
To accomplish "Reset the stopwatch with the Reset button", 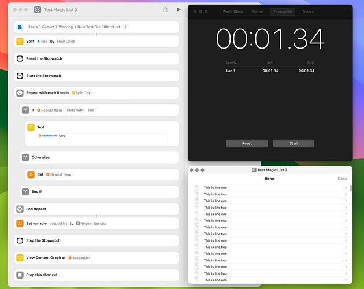I will tap(247, 143).
